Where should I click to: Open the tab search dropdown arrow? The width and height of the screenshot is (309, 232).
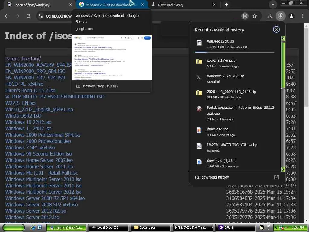(x=273, y=5)
